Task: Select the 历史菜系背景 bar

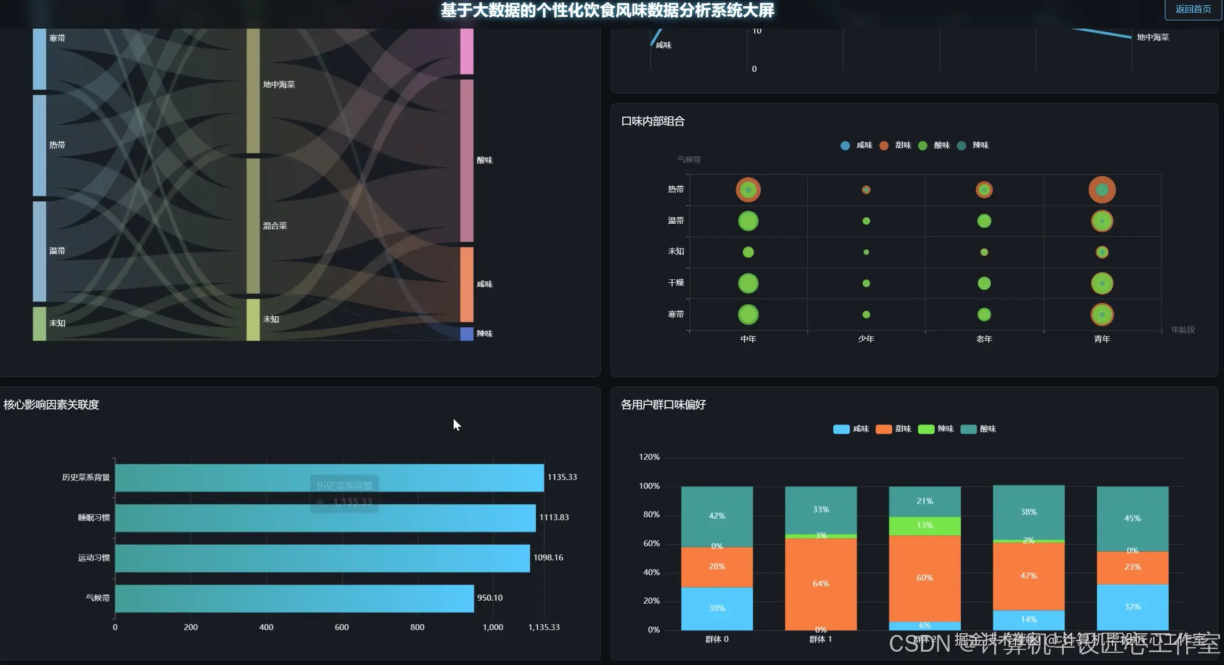Action: tap(231, 478)
